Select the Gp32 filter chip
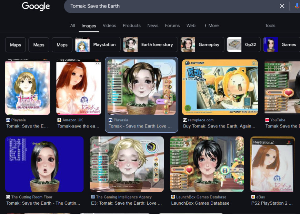 [x=243, y=44]
